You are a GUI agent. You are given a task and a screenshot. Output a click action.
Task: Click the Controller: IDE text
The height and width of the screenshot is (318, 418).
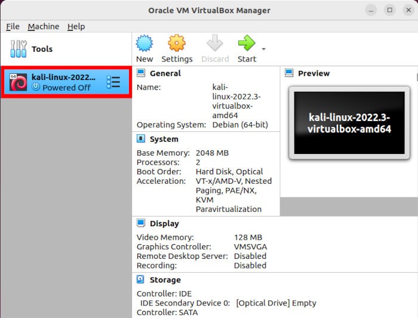(x=164, y=294)
